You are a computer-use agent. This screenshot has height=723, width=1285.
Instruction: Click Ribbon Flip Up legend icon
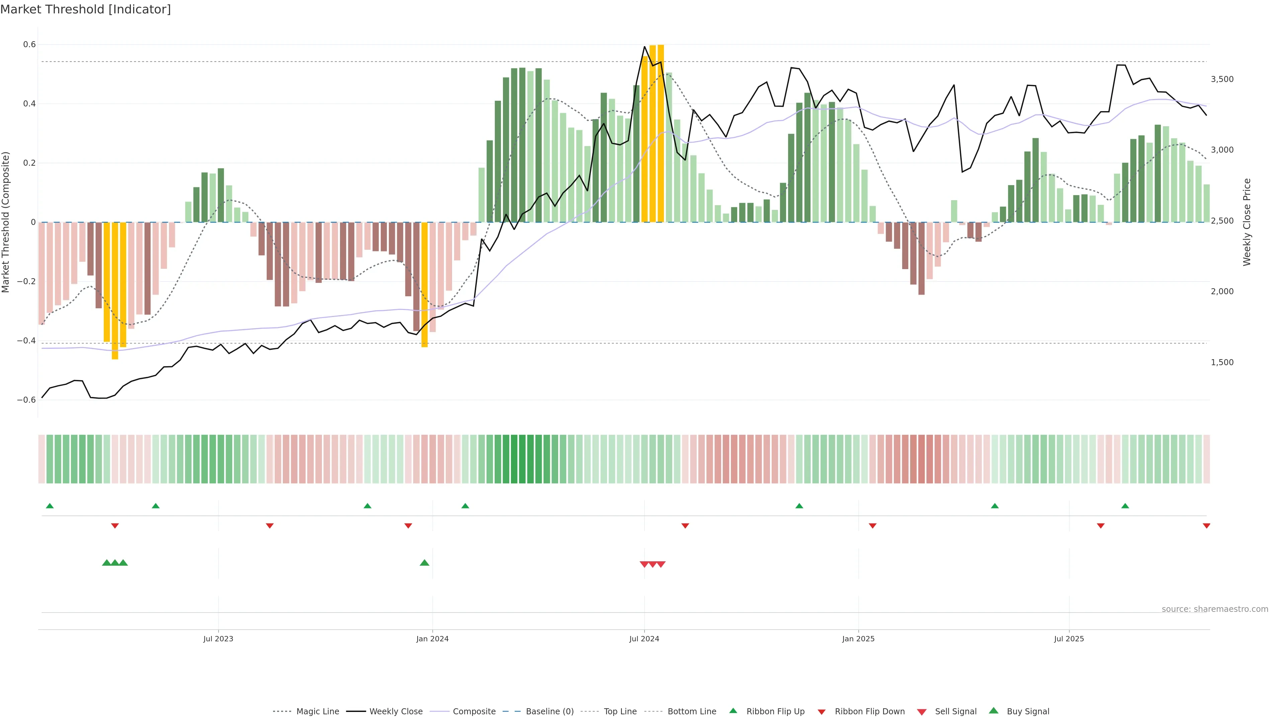(x=733, y=711)
